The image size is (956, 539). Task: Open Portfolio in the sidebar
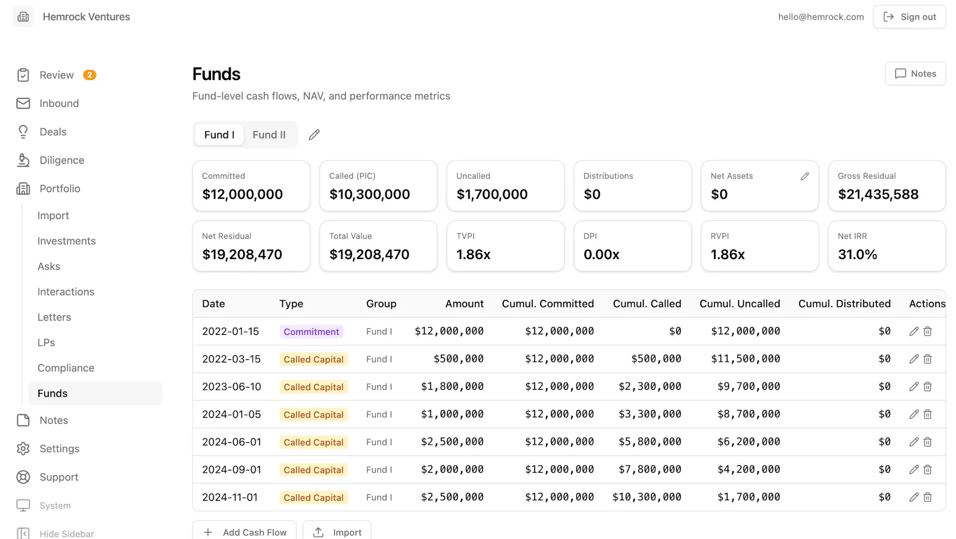(60, 189)
